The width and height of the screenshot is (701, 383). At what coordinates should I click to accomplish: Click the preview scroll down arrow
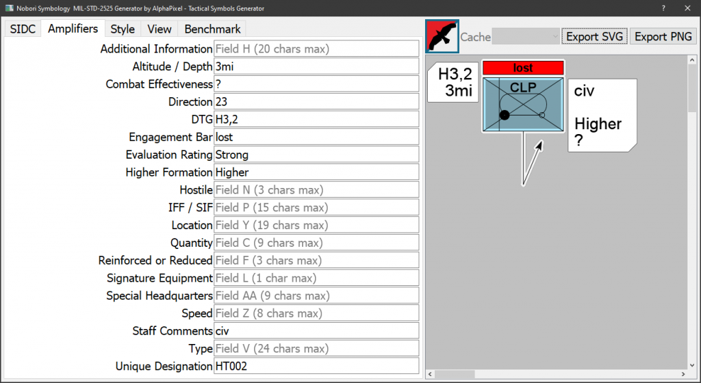coord(692,365)
